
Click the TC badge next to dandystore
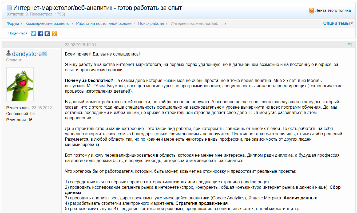coord(44,53)
